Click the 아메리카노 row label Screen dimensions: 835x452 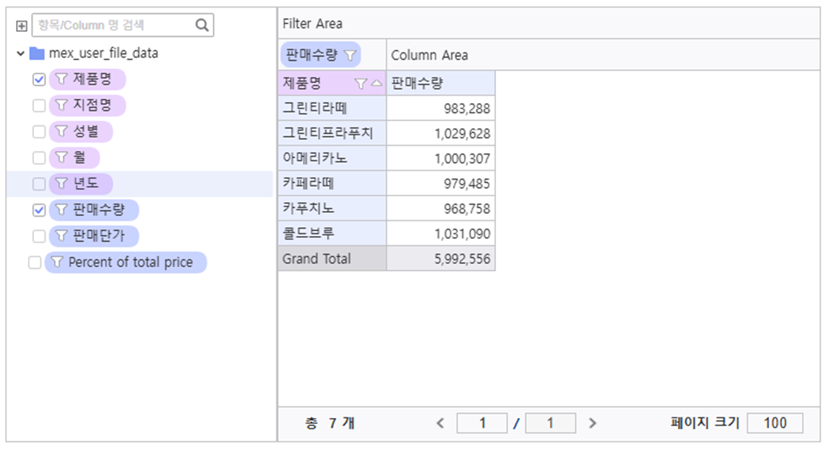coord(315,159)
